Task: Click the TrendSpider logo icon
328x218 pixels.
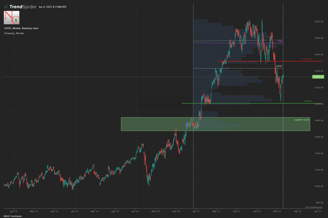Action: 6,7
